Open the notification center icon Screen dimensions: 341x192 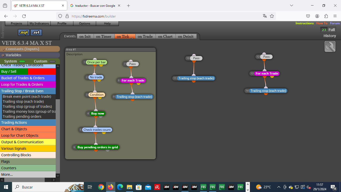click(x=334, y=187)
